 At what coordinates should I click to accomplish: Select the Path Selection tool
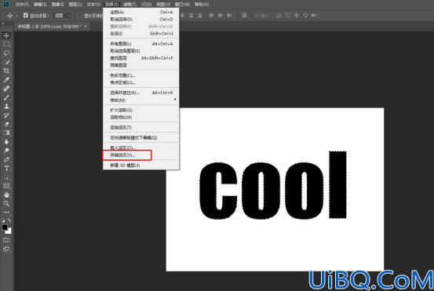[x=6, y=177]
